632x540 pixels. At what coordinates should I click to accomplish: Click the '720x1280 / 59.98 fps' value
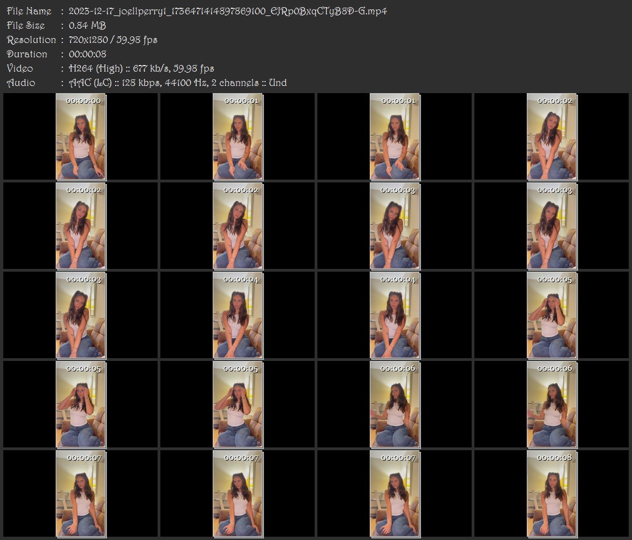point(113,40)
